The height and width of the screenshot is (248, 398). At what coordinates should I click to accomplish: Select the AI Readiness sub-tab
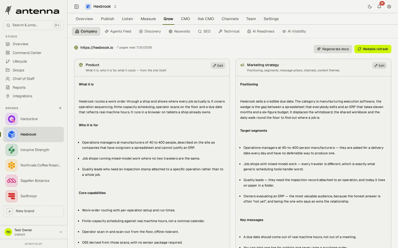pyautogui.click(x=261, y=31)
